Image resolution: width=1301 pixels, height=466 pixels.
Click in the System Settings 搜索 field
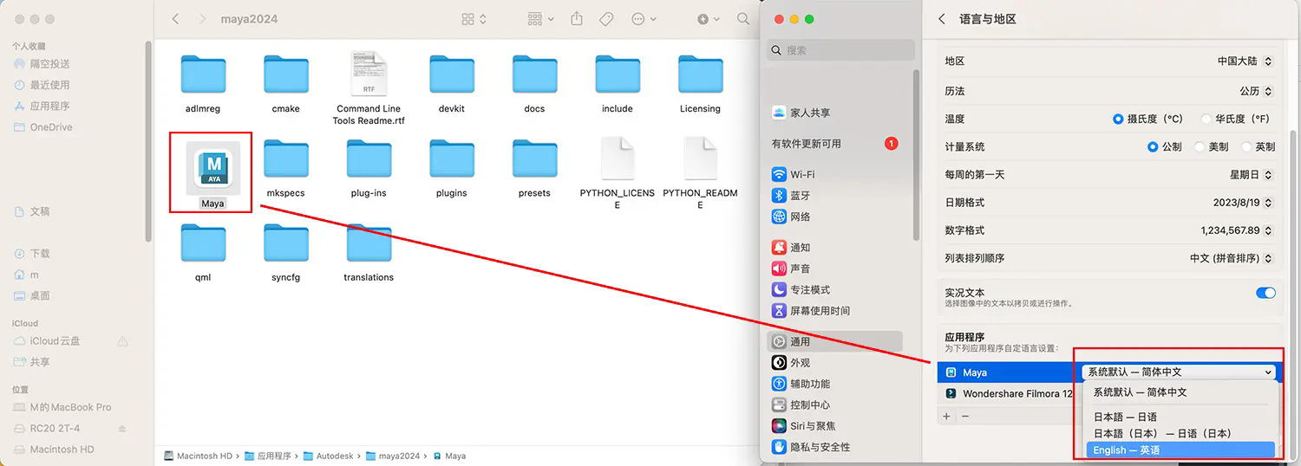(x=840, y=50)
